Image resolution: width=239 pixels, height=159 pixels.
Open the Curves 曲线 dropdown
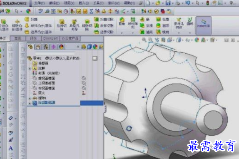(x=190, y=33)
